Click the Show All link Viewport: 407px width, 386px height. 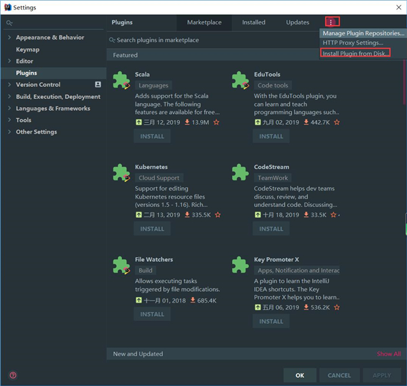(x=389, y=354)
